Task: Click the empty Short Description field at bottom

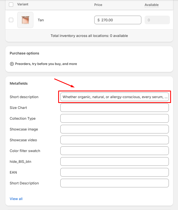Action: [x=114, y=183]
